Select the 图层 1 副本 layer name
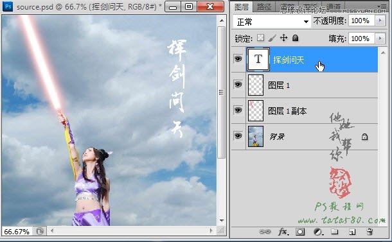This screenshot has height=242, width=392. click(x=287, y=111)
